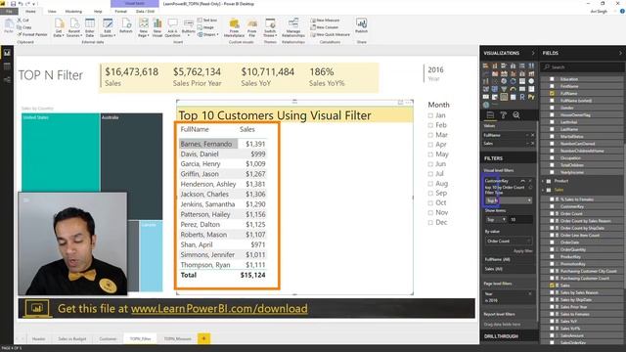Tick the Sep month checkbox
626x352 pixels.
click(430, 194)
